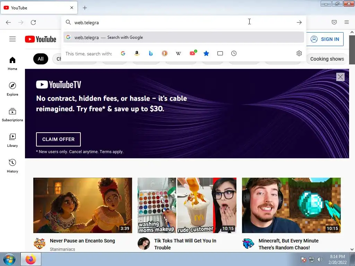The width and height of the screenshot is (355, 266).
Task: Select the YouTube browser tab
Action: point(39,8)
